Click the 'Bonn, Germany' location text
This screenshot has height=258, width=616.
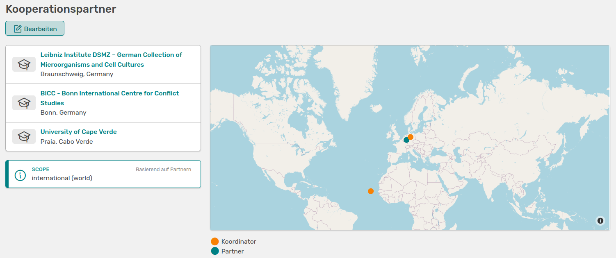(63, 113)
